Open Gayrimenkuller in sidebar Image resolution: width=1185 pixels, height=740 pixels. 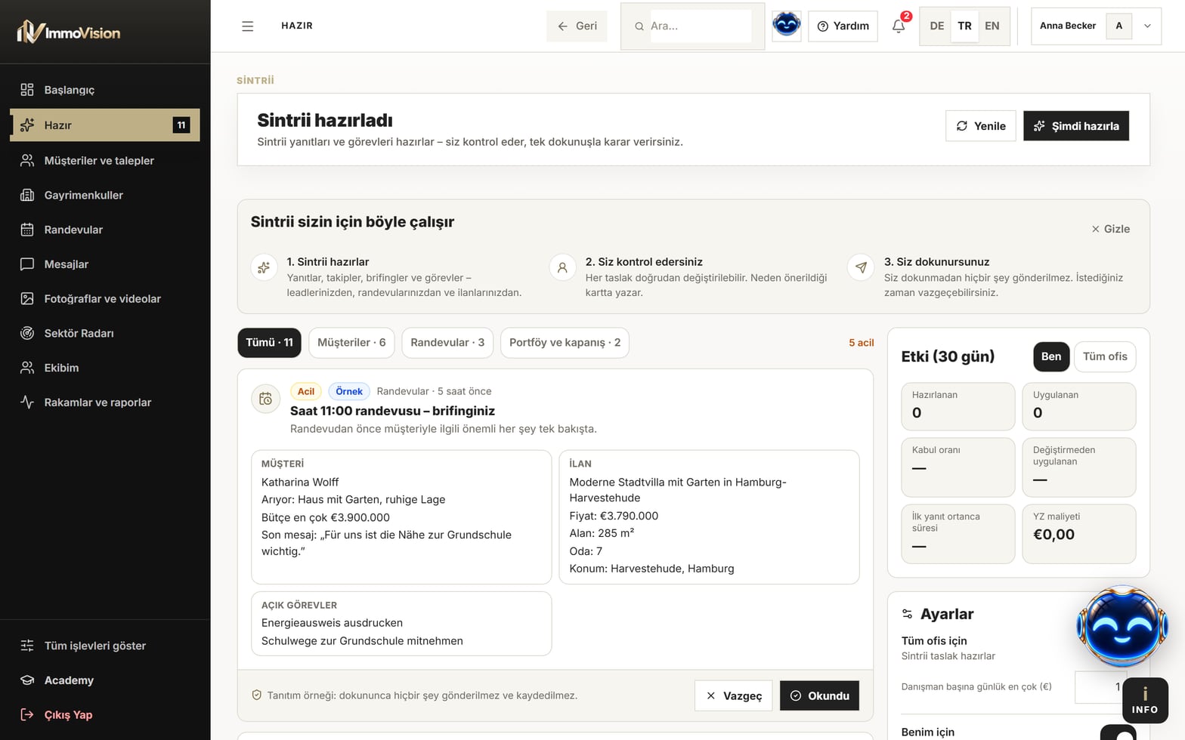(105, 195)
